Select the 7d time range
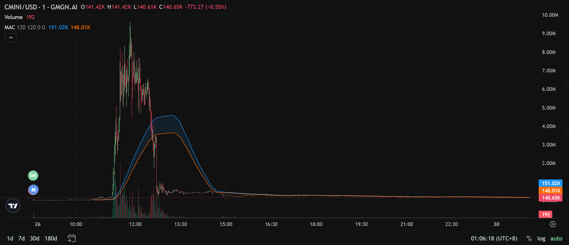 coord(21,238)
